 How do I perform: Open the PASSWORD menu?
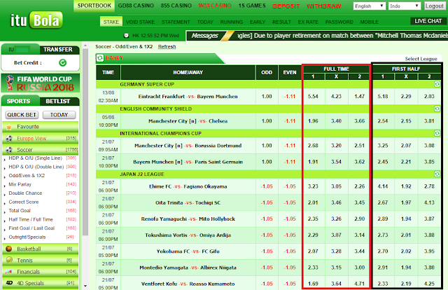pos(339,22)
